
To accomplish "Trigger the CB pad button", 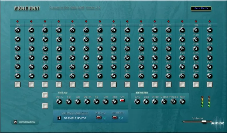I will pos(59,85).
